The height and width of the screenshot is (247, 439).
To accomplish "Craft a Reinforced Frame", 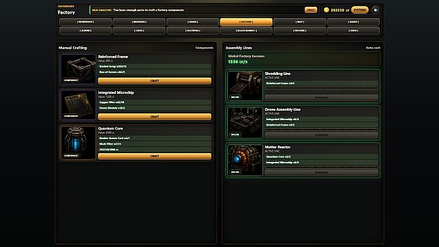I will (x=154, y=81).
